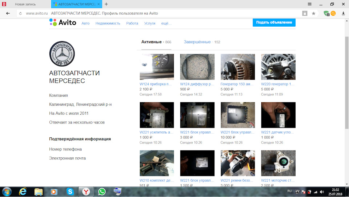
Task: Click the page vertical scrollbar
Action: [346, 83]
